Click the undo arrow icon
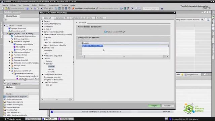215x121 pixels. click(x=45, y=8)
